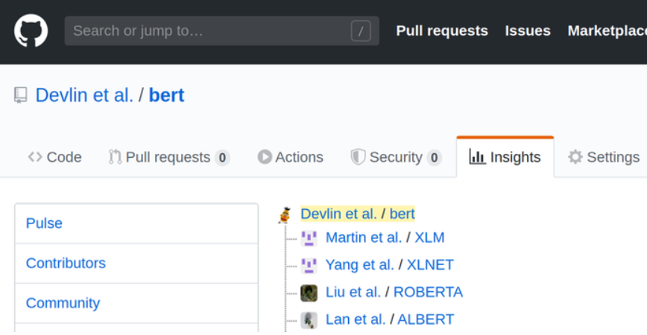This screenshot has height=335, width=647.
Task: Click the Devlin et al. avatar icon
Action: [285, 215]
